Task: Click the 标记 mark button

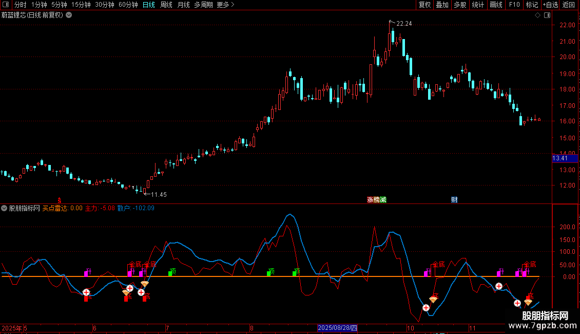Action: (x=532, y=5)
